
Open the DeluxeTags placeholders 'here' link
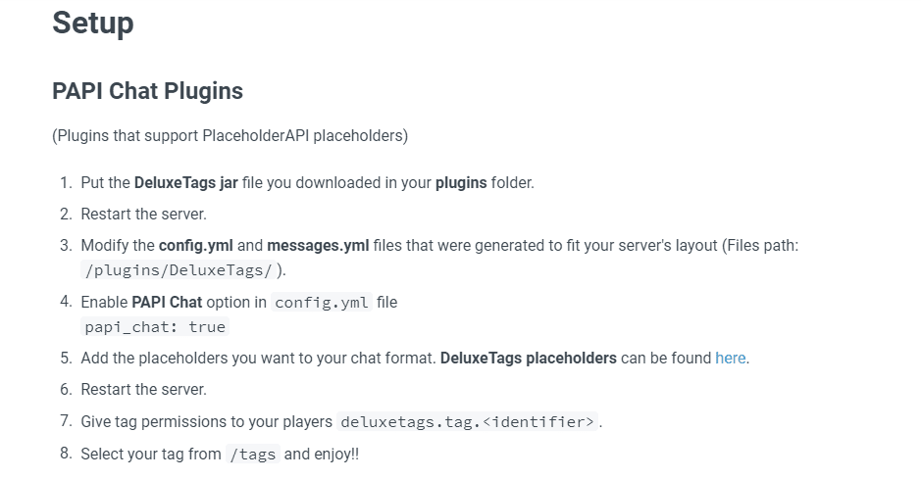click(x=730, y=358)
